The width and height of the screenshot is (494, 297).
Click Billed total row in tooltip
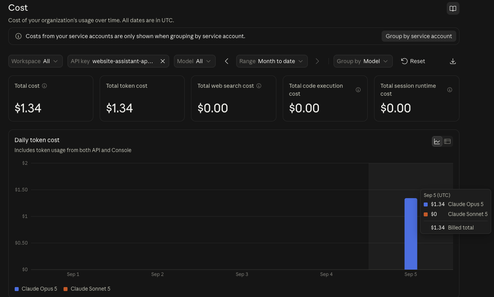coord(455,228)
